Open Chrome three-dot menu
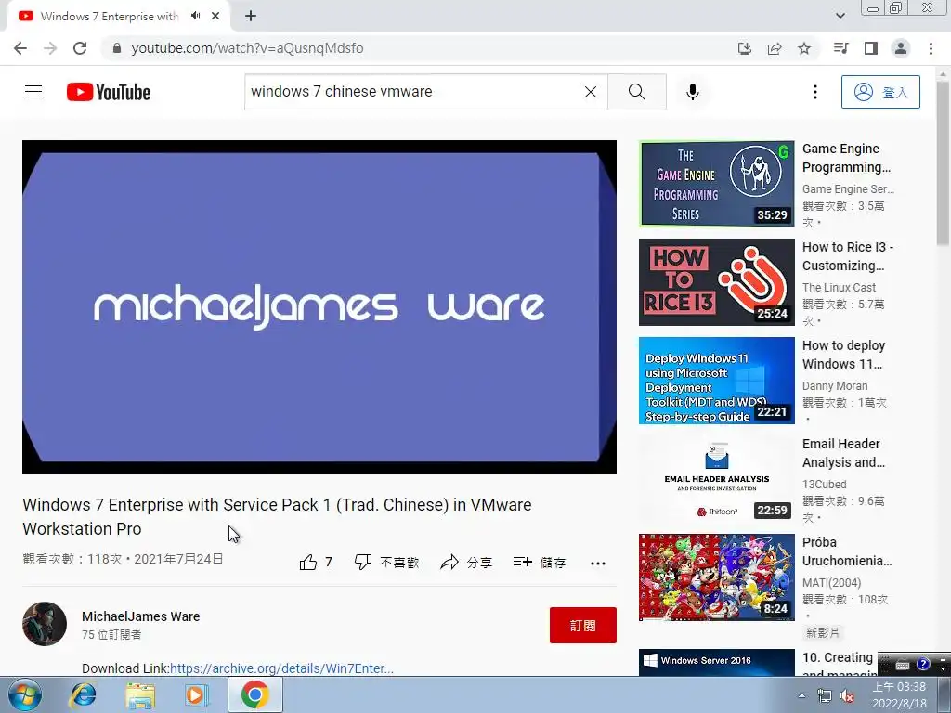Screen dimensions: 951x713 tap(931, 48)
